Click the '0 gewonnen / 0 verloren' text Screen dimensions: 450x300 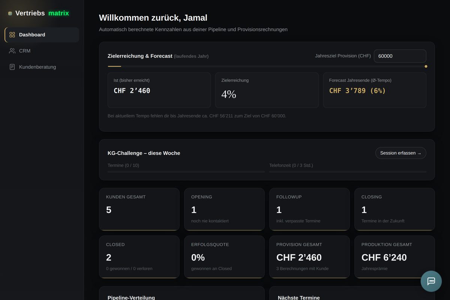click(x=129, y=268)
